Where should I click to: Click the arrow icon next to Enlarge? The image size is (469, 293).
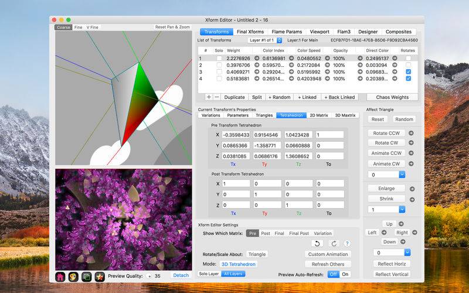411,189
